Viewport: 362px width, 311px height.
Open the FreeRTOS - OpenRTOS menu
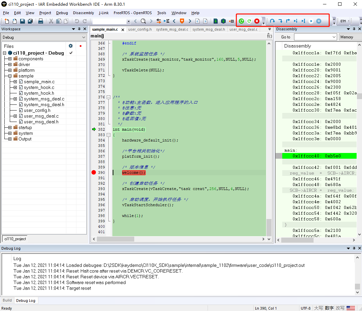tap(133, 13)
